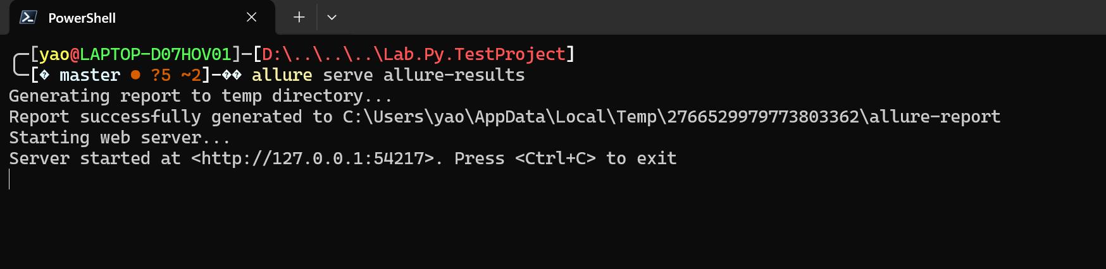Expand the new tab profile dropdown
1106x269 pixels.
click(332, 18)
